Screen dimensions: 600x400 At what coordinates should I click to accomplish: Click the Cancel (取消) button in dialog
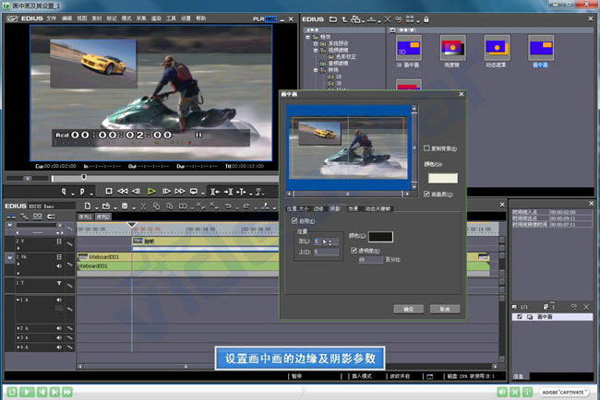point(445,309)
